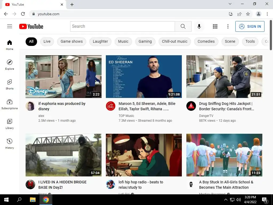Select the Music filter chip
Viewport: 273px width, 205px height.
(x=123, y=41)
